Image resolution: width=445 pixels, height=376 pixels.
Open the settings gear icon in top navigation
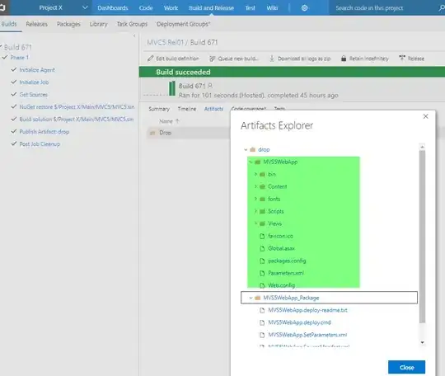(304, 8)
